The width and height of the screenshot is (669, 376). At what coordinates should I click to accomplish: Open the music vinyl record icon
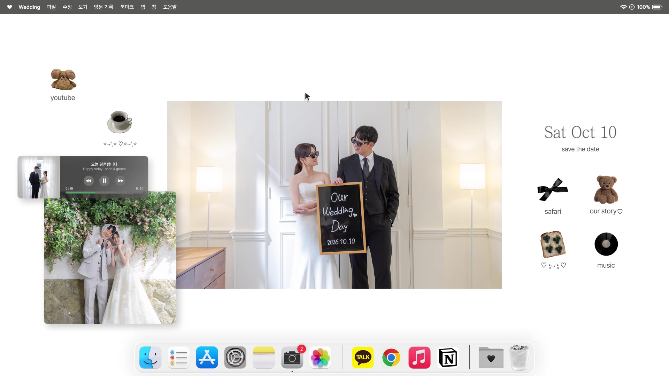coord(606,244)
